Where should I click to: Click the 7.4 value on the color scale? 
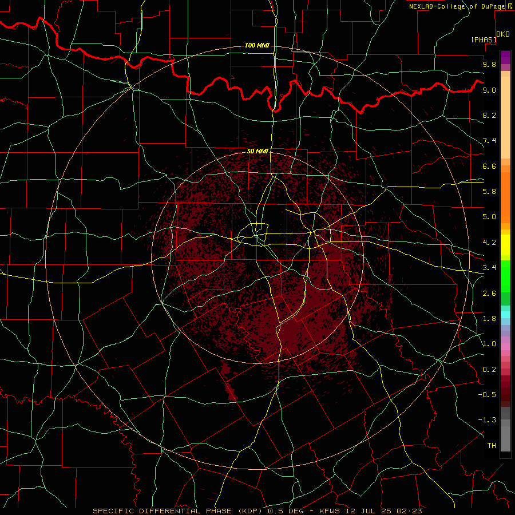(489, 141)
